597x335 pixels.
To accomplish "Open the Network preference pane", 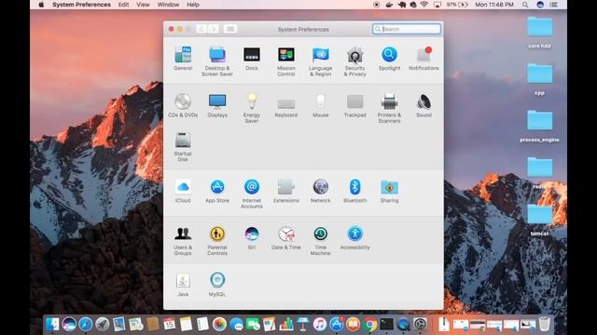I will (x=321, y=191).
